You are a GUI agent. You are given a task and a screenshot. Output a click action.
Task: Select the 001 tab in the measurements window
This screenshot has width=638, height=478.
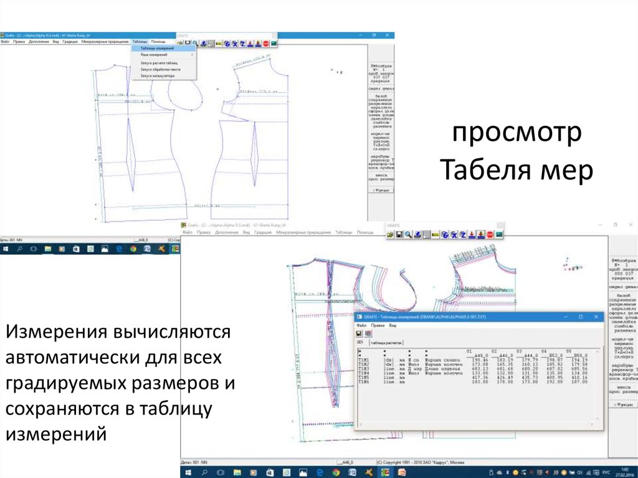point(359,343)
